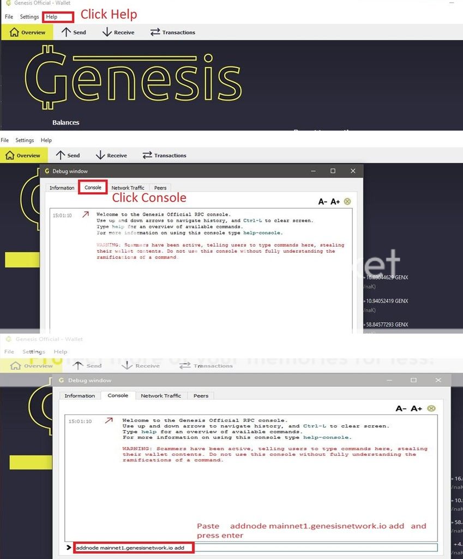
Task: Open faded Settings menu of greyed-out wallet window
Action: click(34, 352)
